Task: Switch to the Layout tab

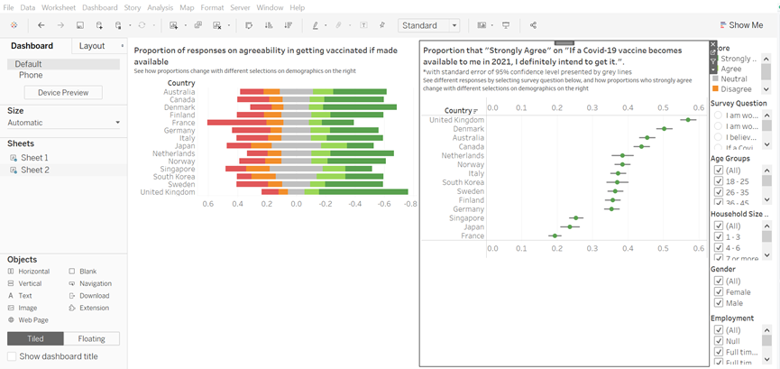Action: click(x=92, y=46)
